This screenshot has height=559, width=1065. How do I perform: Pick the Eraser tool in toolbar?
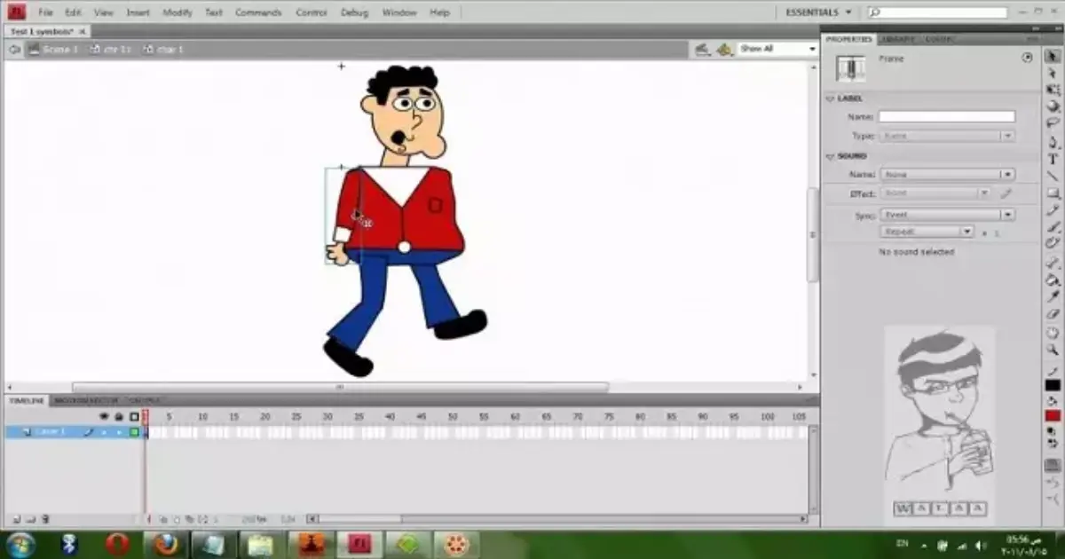[x=1053, y=314]
